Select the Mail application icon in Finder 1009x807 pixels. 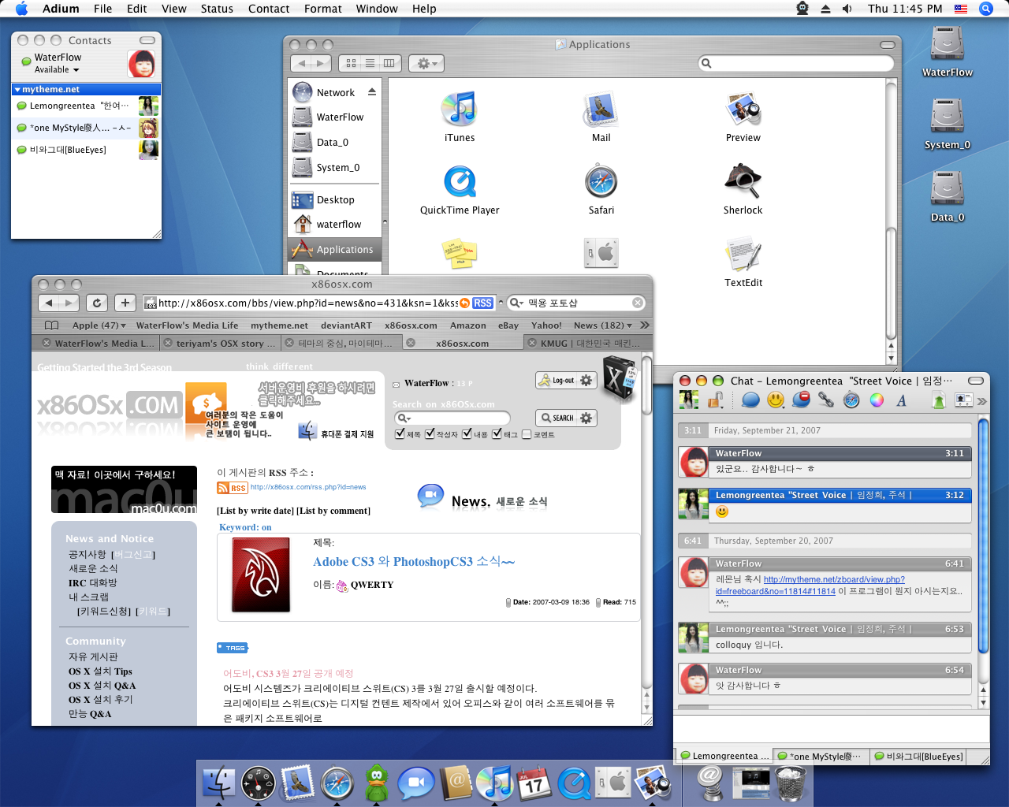(601, 109)
